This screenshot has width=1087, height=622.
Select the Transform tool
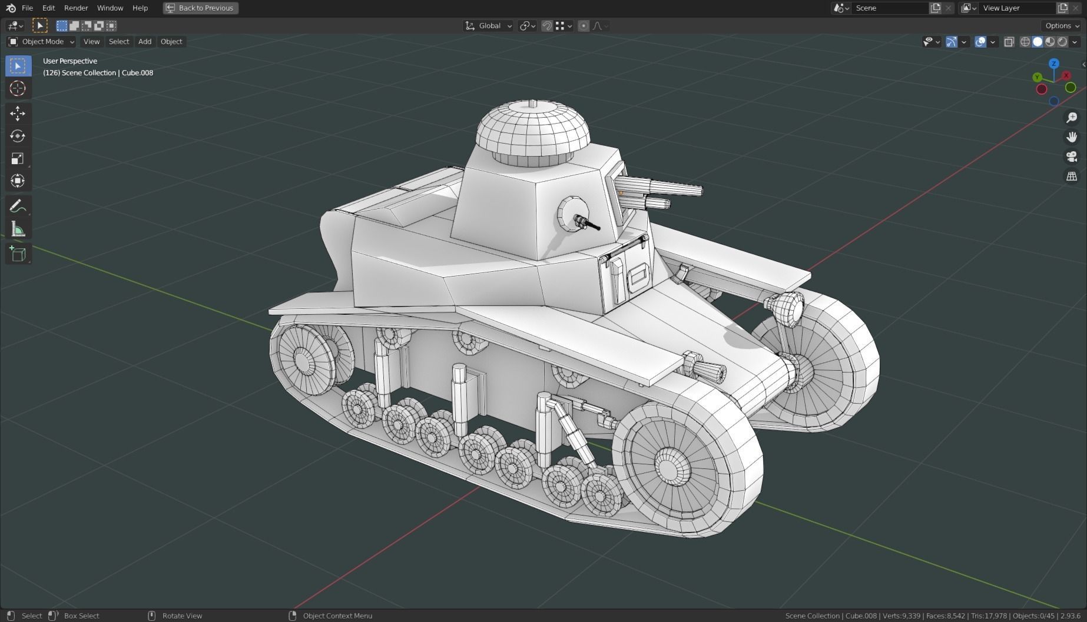tap(18, 181)
